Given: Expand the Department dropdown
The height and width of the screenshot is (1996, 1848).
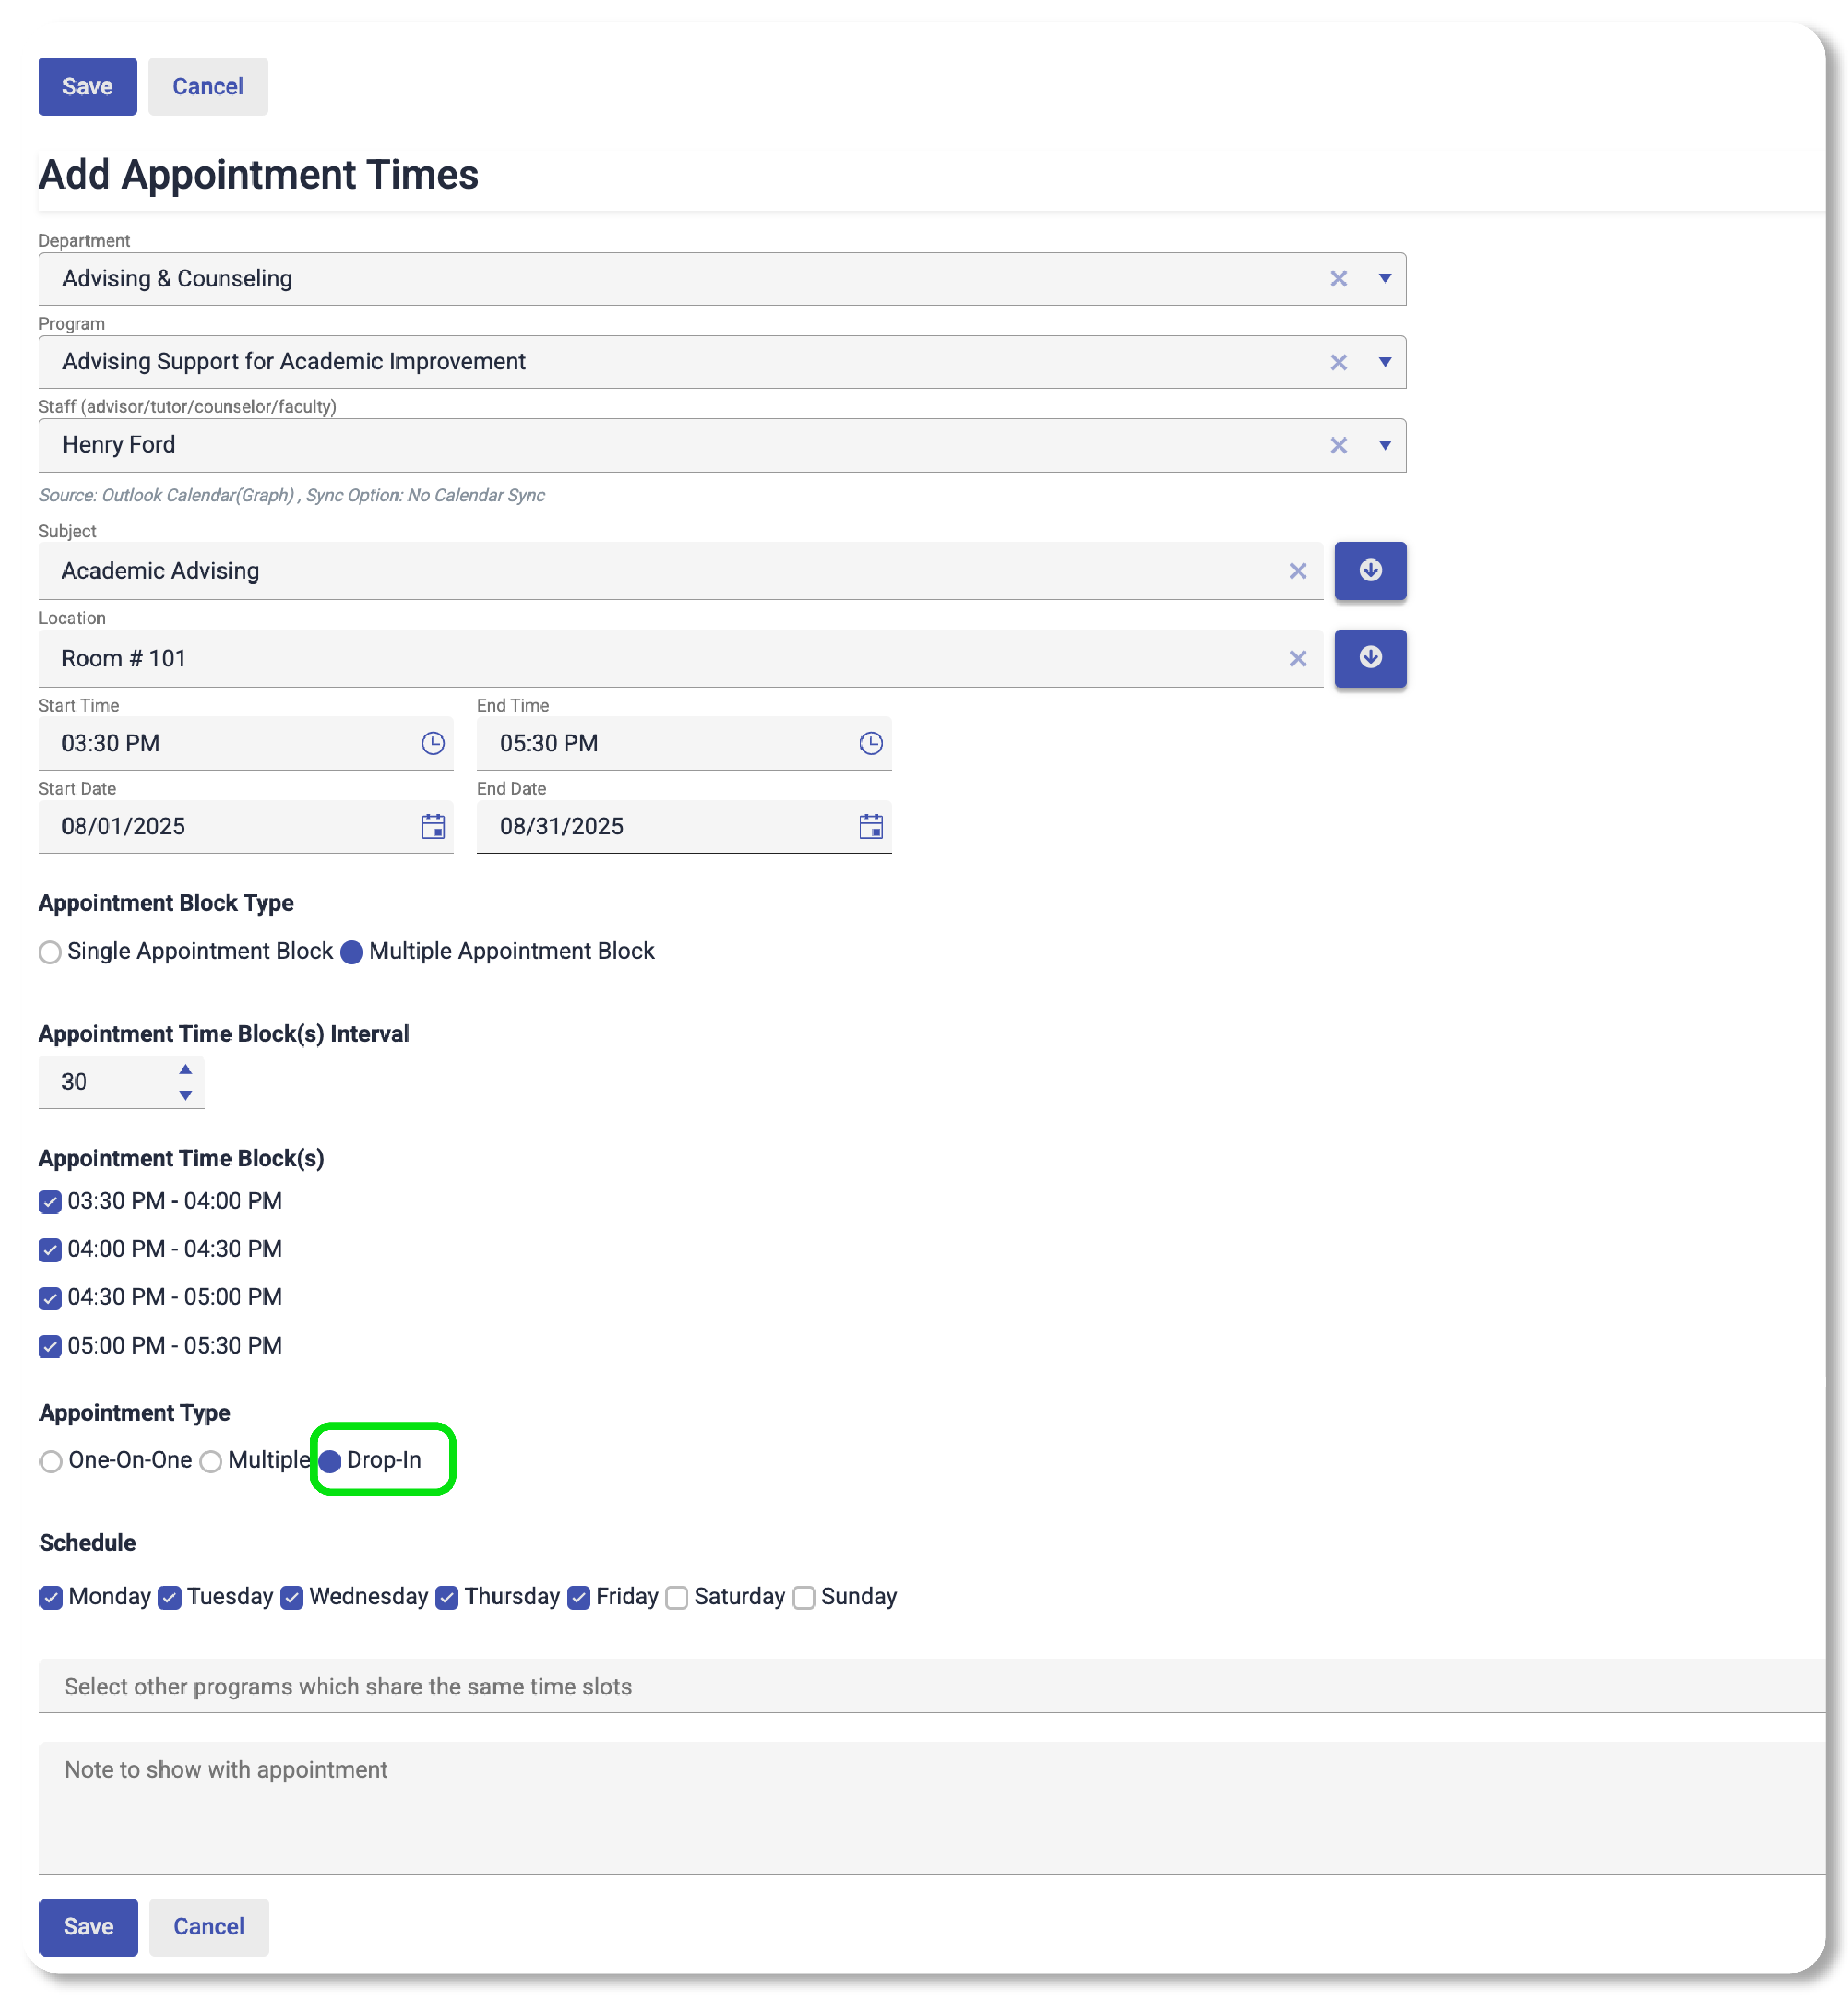Looking at the screenshot, I should coord(1384,278).
